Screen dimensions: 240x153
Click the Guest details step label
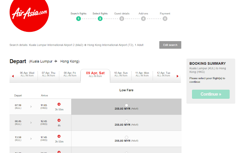coord(122,13)
